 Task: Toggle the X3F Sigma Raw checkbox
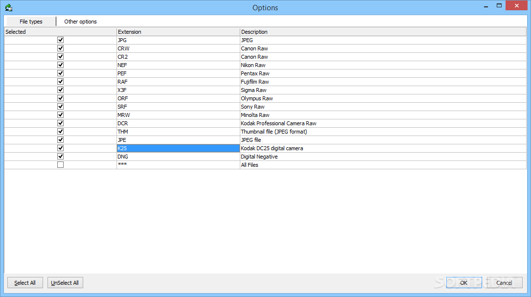60,90
